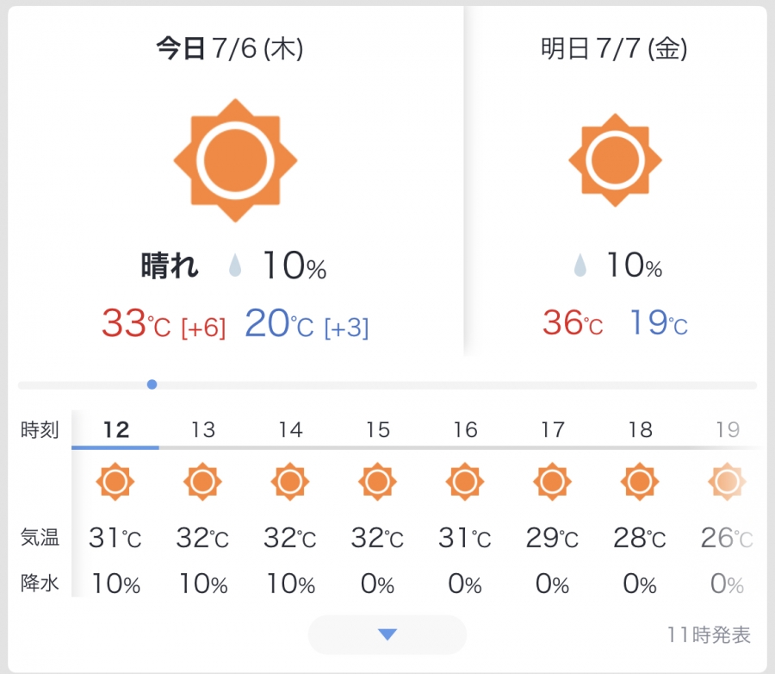The width and height of the screenshot is (775, 674).
Task: Click the sun icon for 16 o'clock
Action: [465, 482]
